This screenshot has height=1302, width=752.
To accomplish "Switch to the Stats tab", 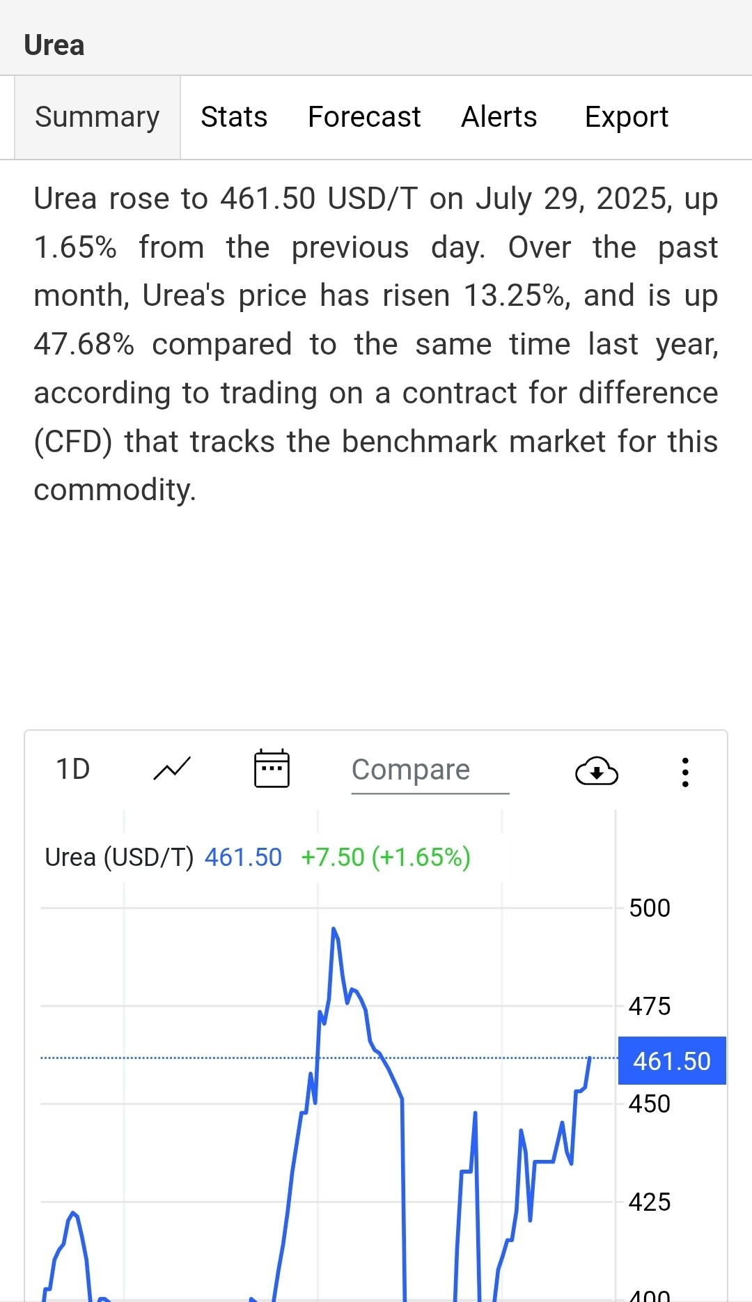I will [x=234, y=117].
